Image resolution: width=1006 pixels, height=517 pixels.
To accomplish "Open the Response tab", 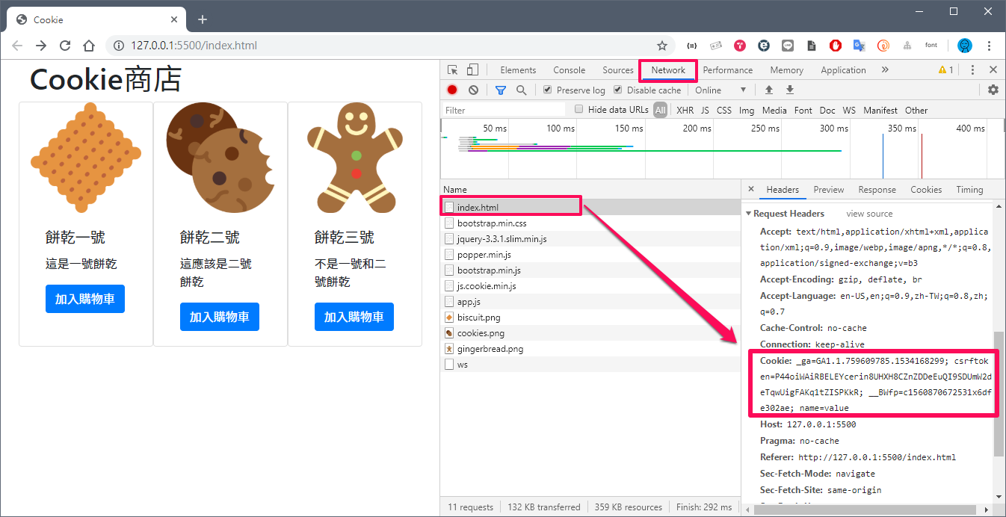I will 877,190.
